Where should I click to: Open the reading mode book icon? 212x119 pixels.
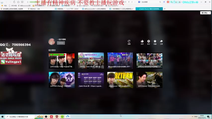pyautogui.click(x=22, y=2)
